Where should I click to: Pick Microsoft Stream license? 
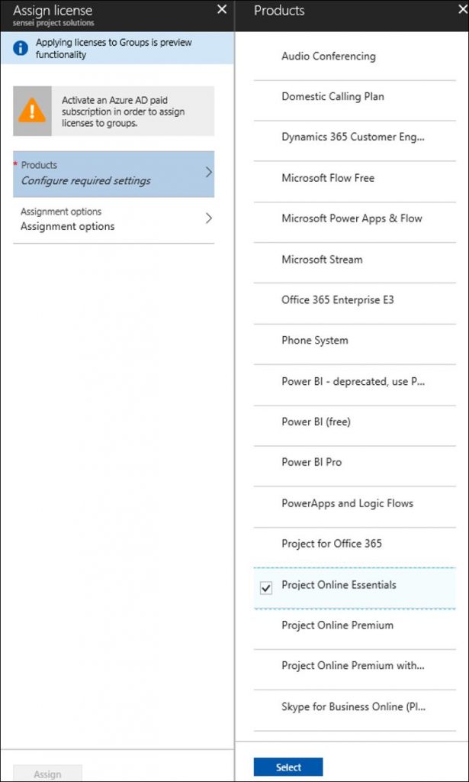tap(355, 260)
